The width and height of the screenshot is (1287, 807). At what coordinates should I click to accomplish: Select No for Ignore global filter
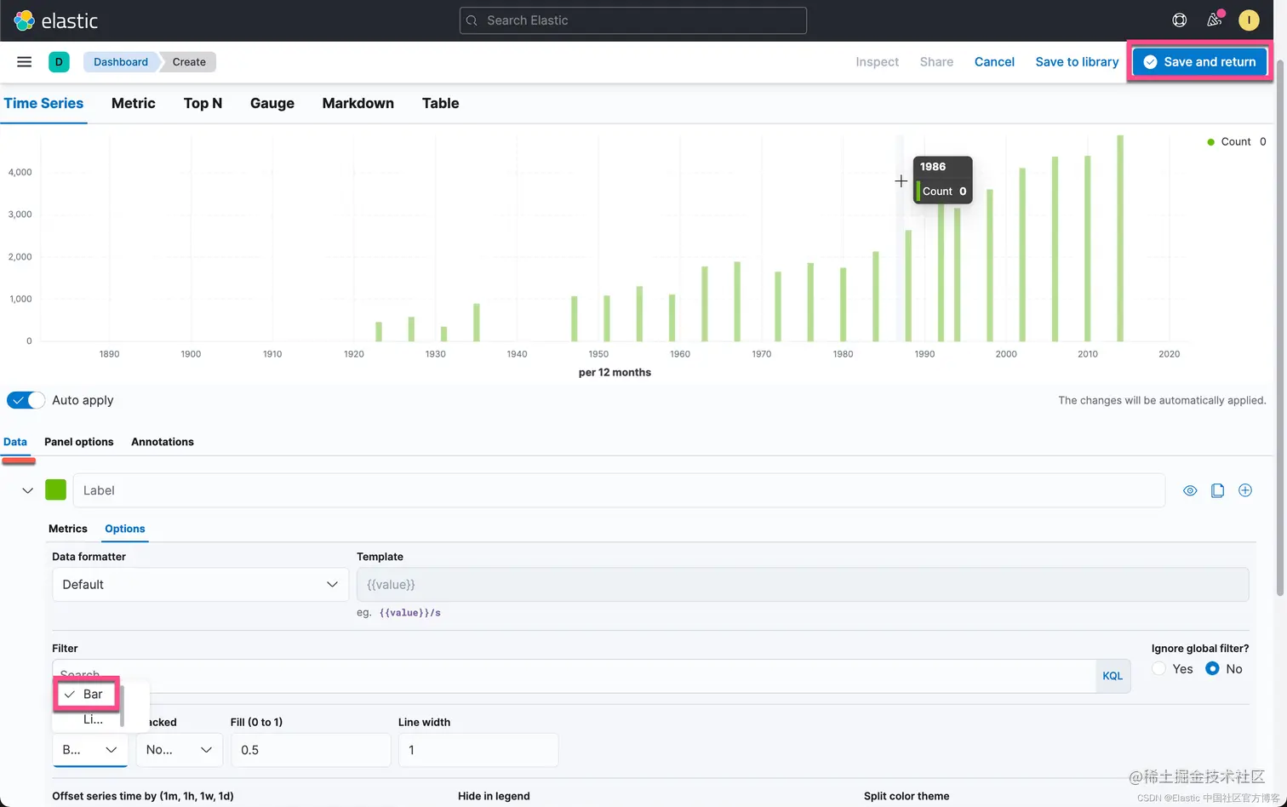click(1213, 669)
